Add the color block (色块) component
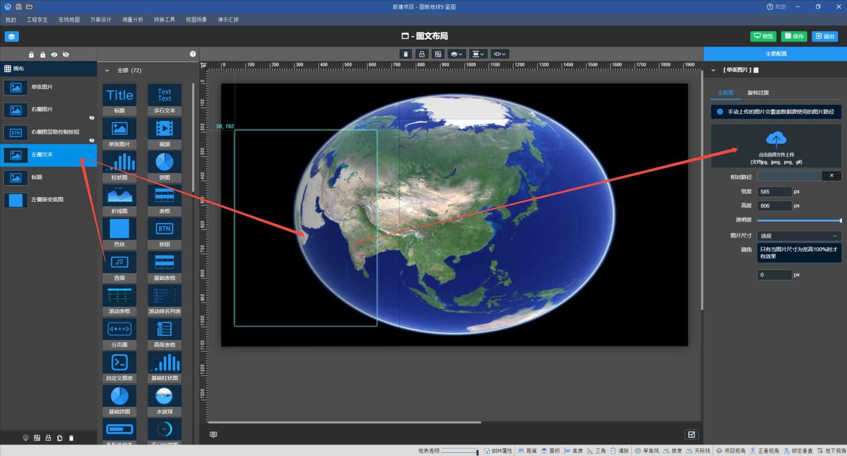Image resolution: width=847 pixels, height=456 pixels. (x=119, y=233)
